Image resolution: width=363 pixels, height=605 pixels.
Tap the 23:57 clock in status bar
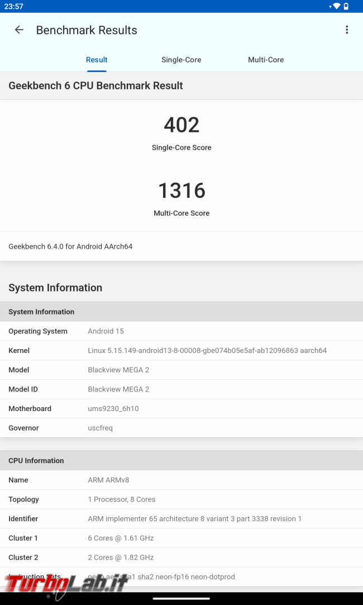[13, 6]
